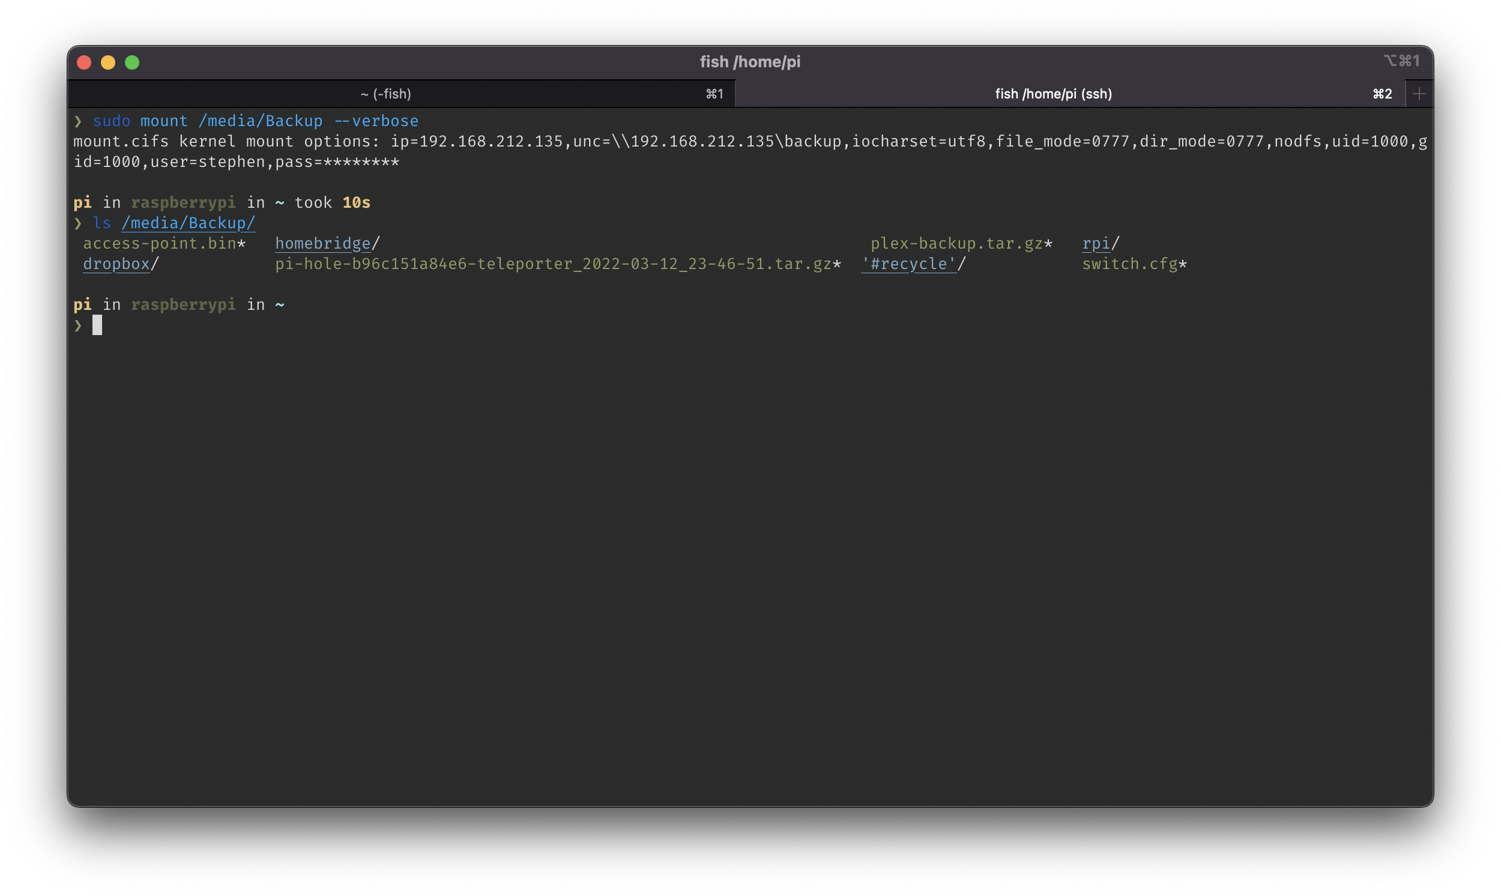
Task: Click the ⌥⌘1 window indicator in title bar
Action: 1401,61
